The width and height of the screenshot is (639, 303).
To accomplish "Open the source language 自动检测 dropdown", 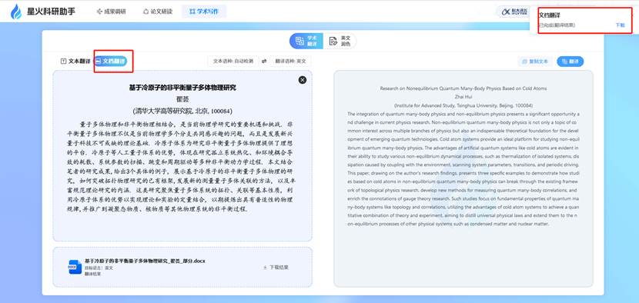I will (x=233, y=61).
